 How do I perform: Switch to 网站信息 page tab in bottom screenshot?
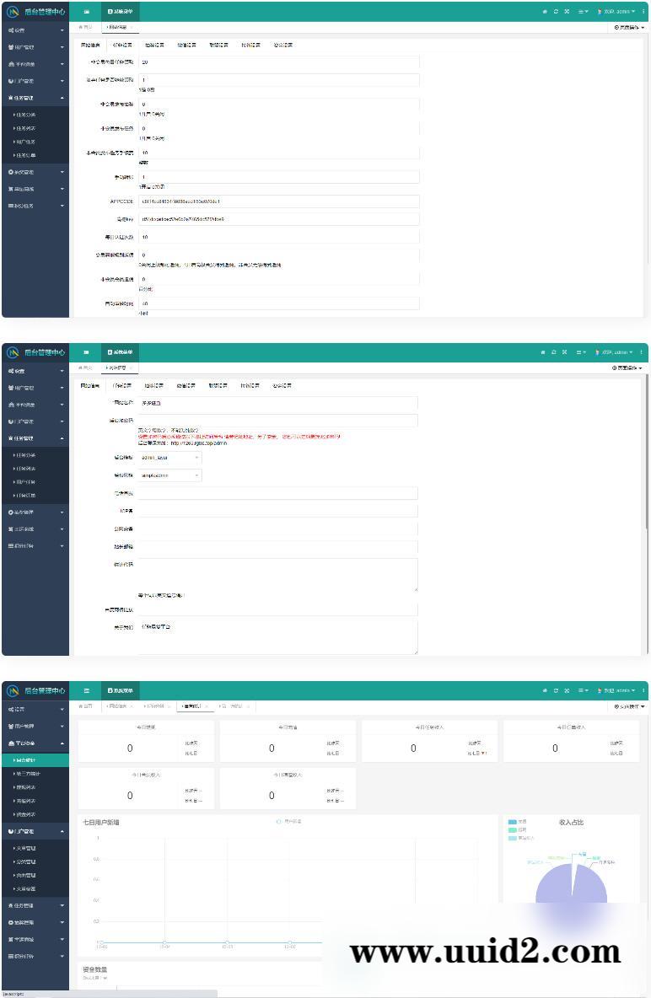(120, 706)
